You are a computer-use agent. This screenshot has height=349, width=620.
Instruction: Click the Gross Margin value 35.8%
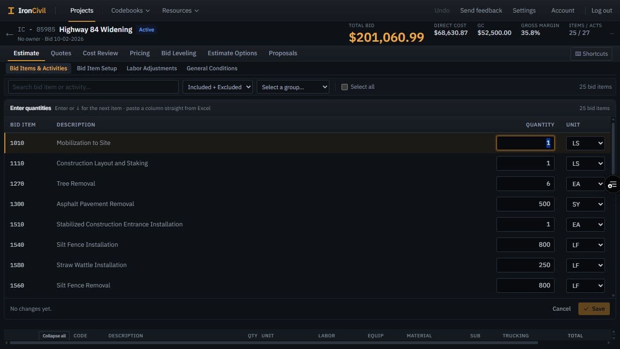coord(530,33)
